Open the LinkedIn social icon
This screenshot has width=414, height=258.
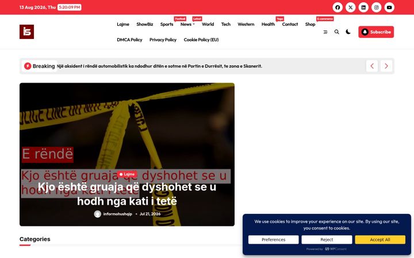[x=363, y=7]
